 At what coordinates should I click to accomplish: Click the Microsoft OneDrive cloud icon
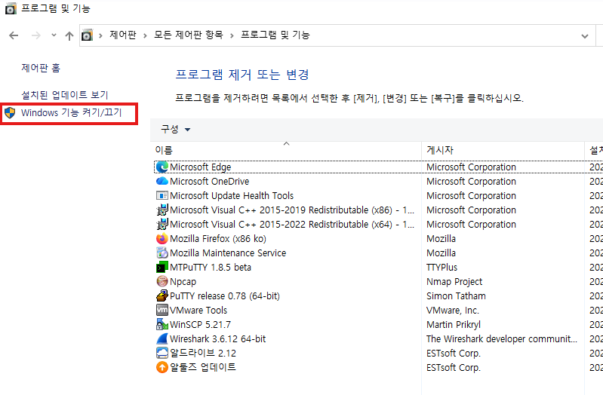[x=162, y=181]
